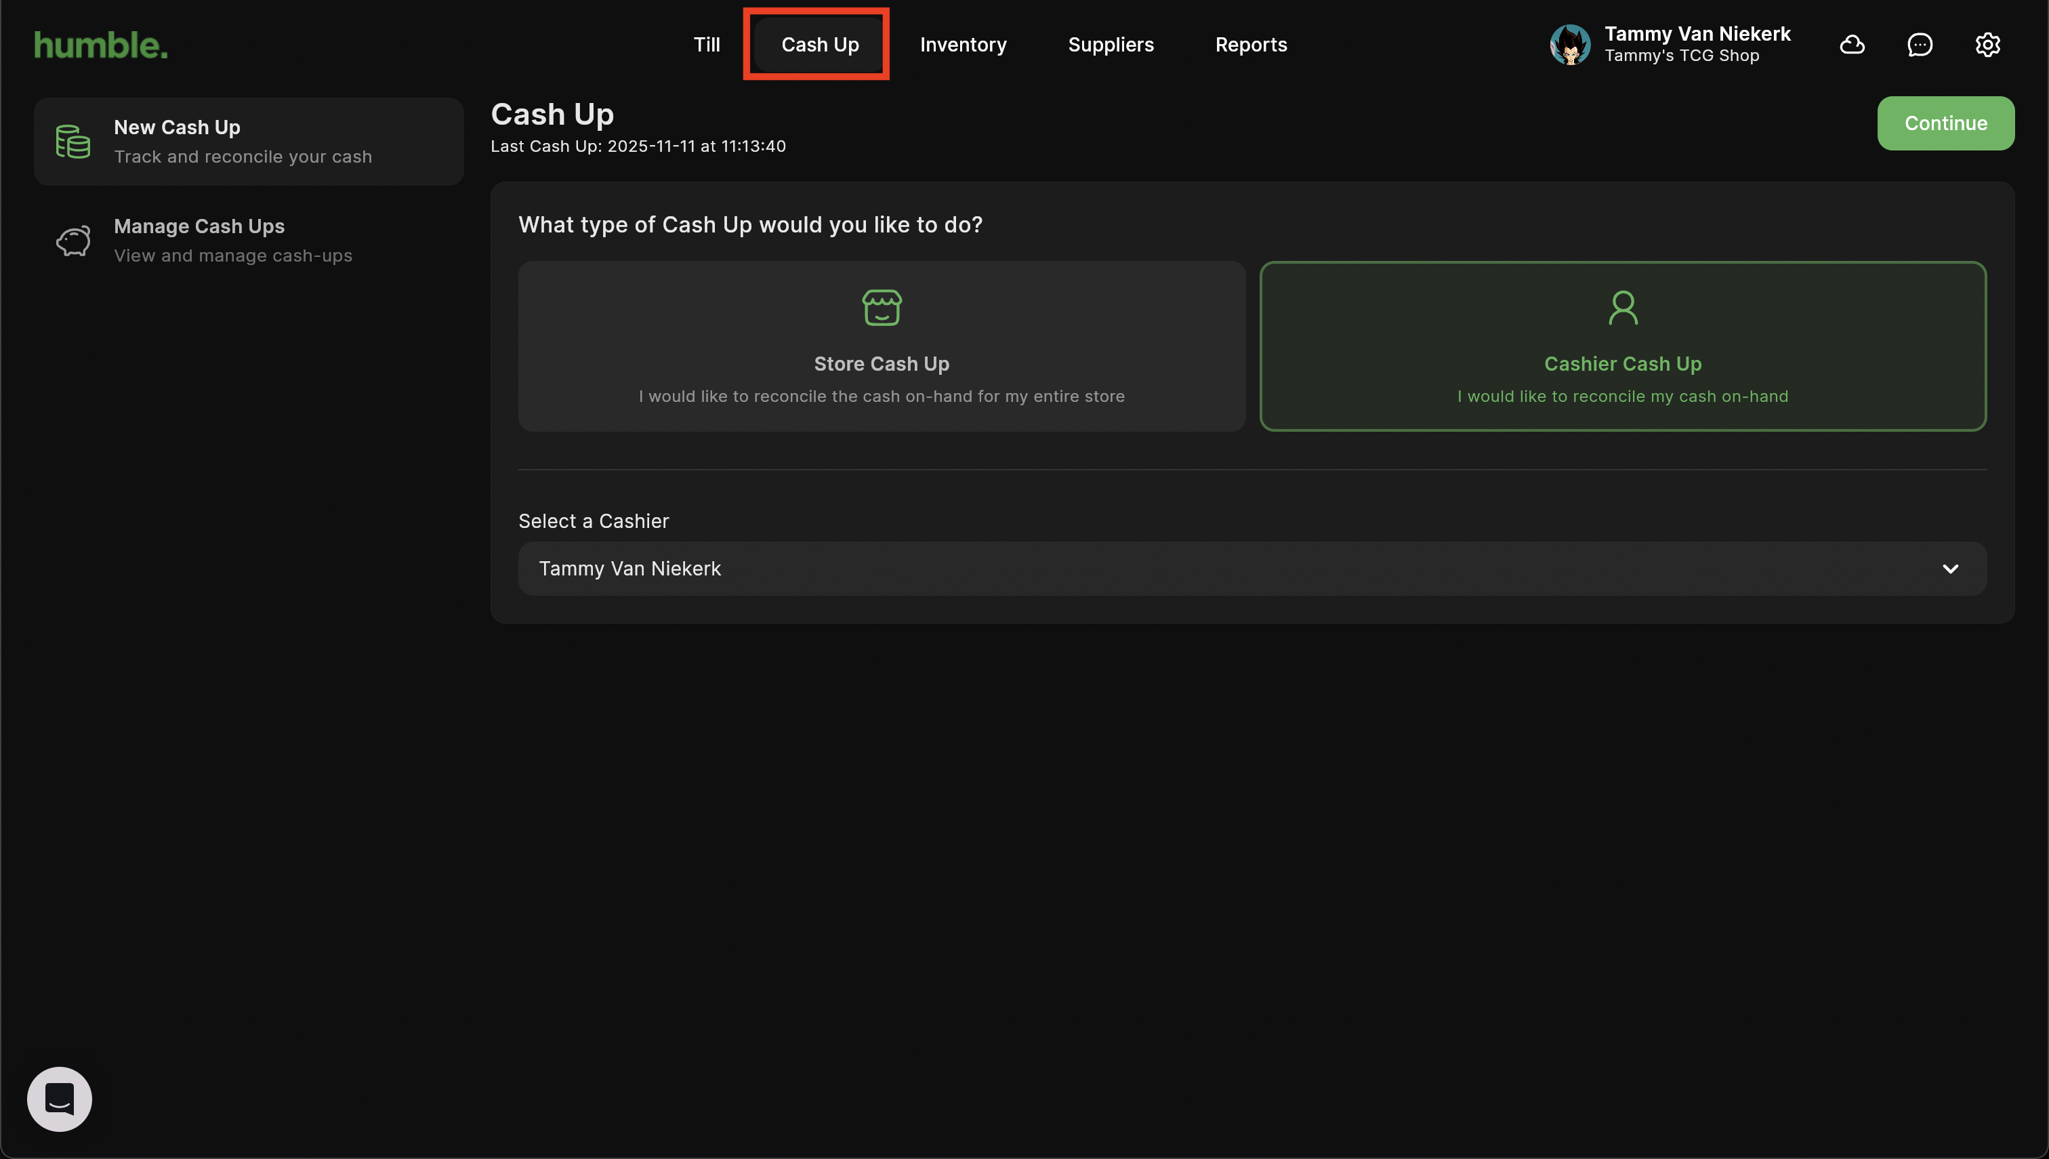The image size is (2049, 1159).
Task: Switch to the Till tab
Action: [x=706, y=45]
